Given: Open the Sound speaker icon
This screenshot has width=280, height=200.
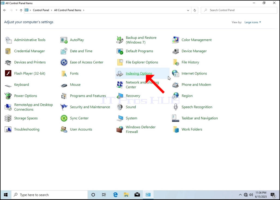Looking at the screenshot, I should click(x=120, y=107).
